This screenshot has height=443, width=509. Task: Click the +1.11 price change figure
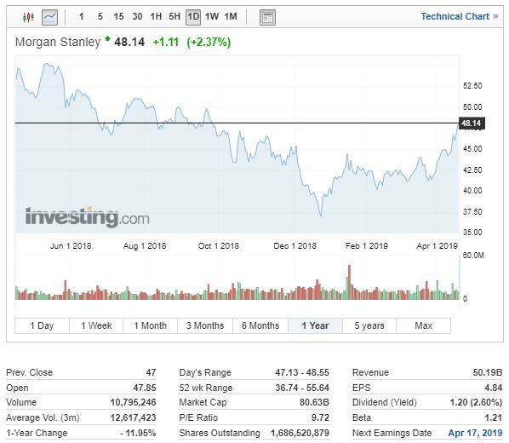[x=166, y=42]
